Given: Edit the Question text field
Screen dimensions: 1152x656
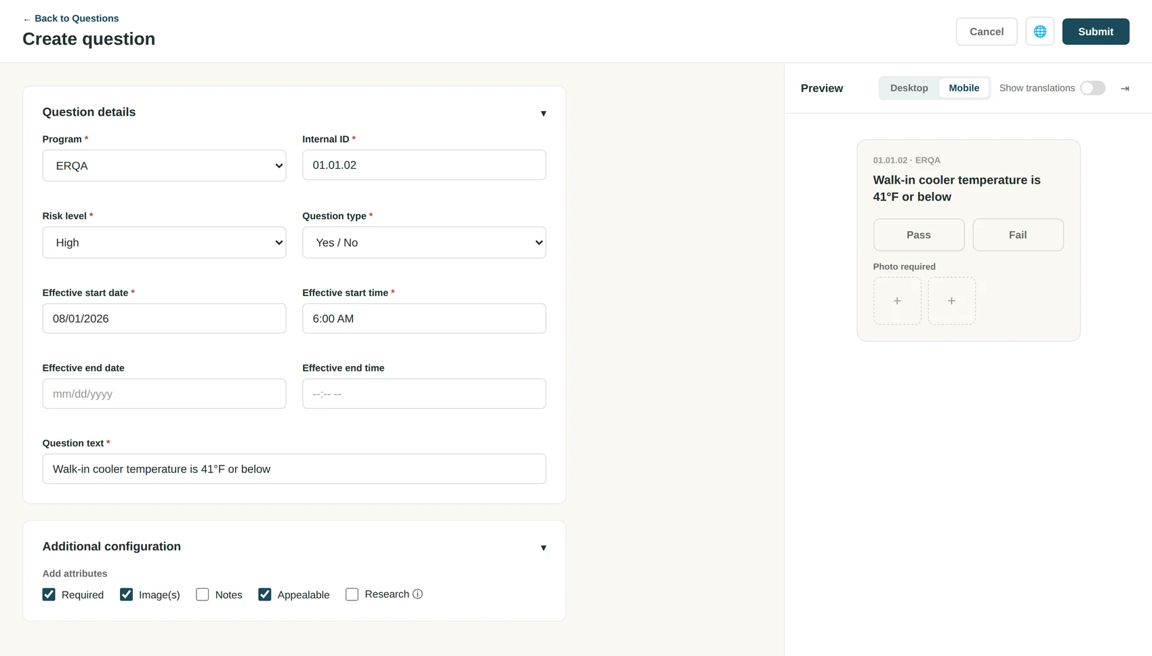Looking at the screenshot, I should coord(294,469).
